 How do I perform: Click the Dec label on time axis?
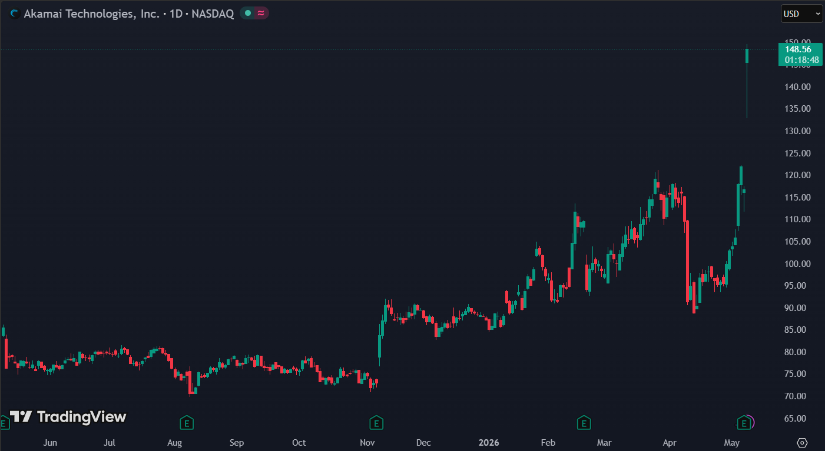(423, 442)
